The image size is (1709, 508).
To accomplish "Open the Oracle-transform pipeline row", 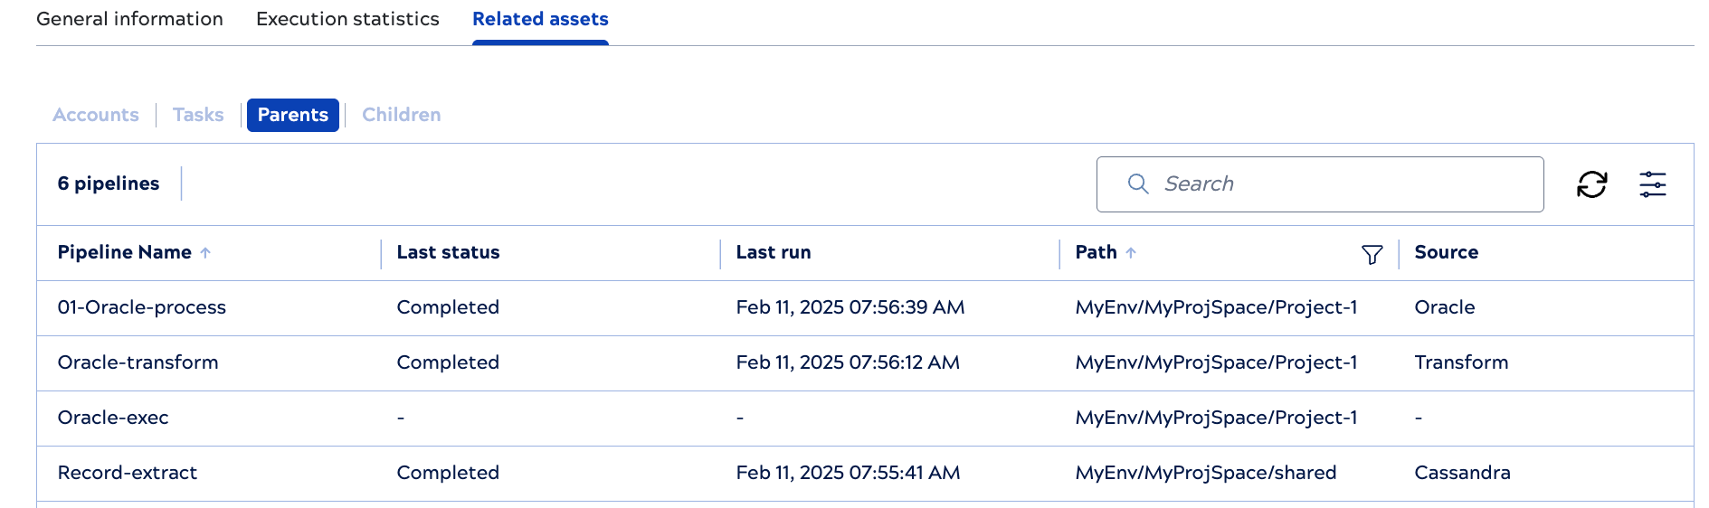I will pos(138,362).
